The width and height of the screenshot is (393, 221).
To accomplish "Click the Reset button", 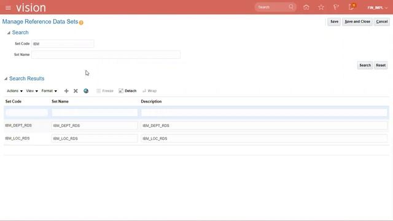I will point(381,66).
